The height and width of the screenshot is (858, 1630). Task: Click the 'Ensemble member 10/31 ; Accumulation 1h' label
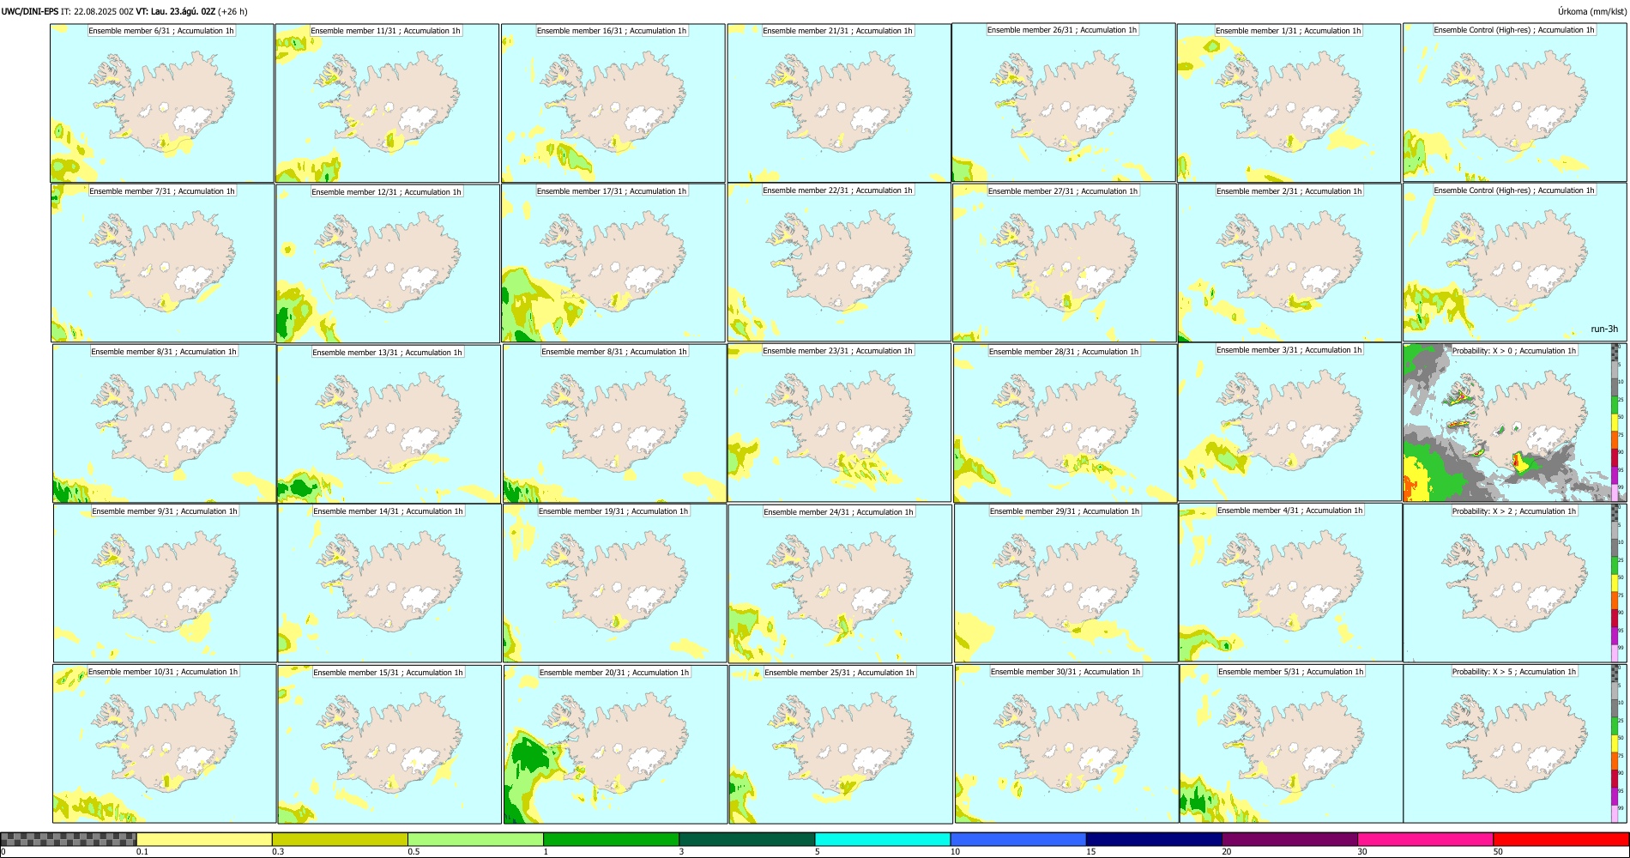coord(163,672)
